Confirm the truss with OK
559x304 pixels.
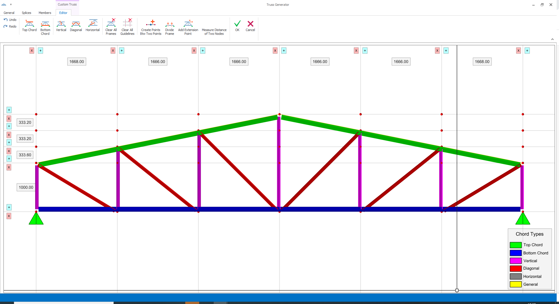[237, 26]
